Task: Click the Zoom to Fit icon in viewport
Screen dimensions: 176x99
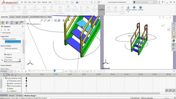Action: (42, 20)
